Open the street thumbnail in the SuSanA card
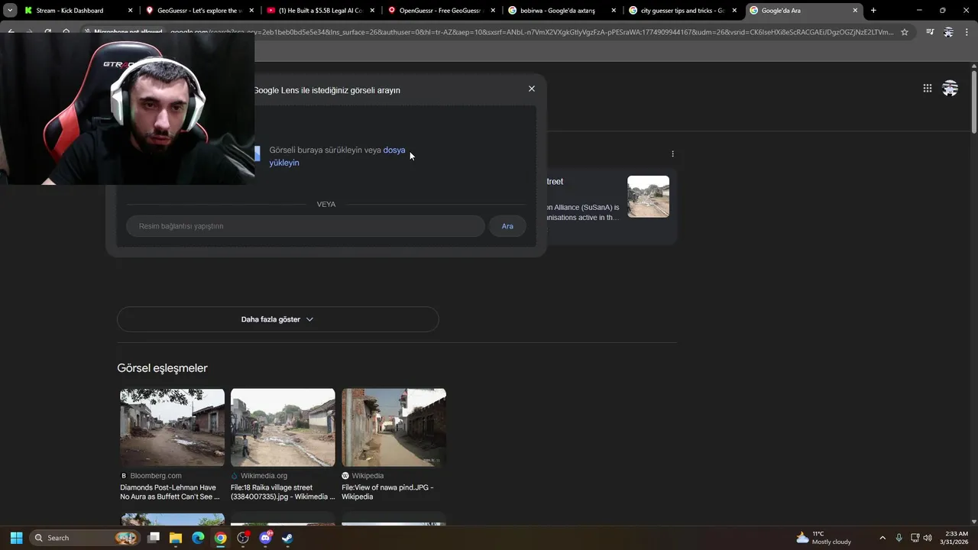The width and height of the screenshot is (978, 550). pos(648,196)
